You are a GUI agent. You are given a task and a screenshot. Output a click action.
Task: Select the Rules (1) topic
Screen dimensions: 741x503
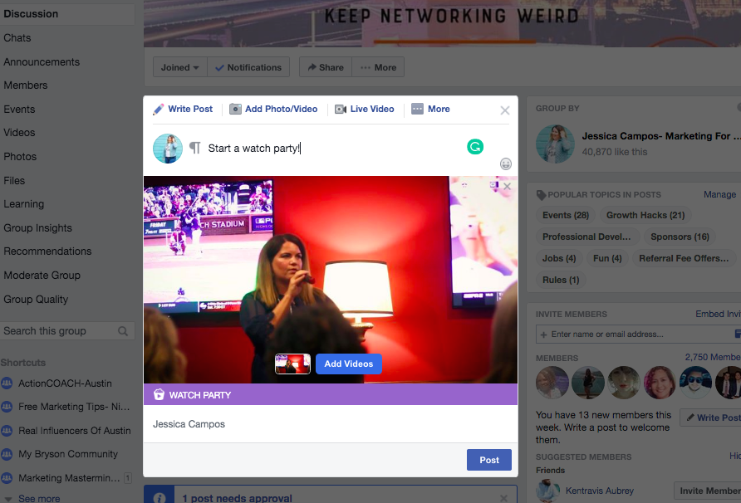pyautogui.click(x=561, y=280)
